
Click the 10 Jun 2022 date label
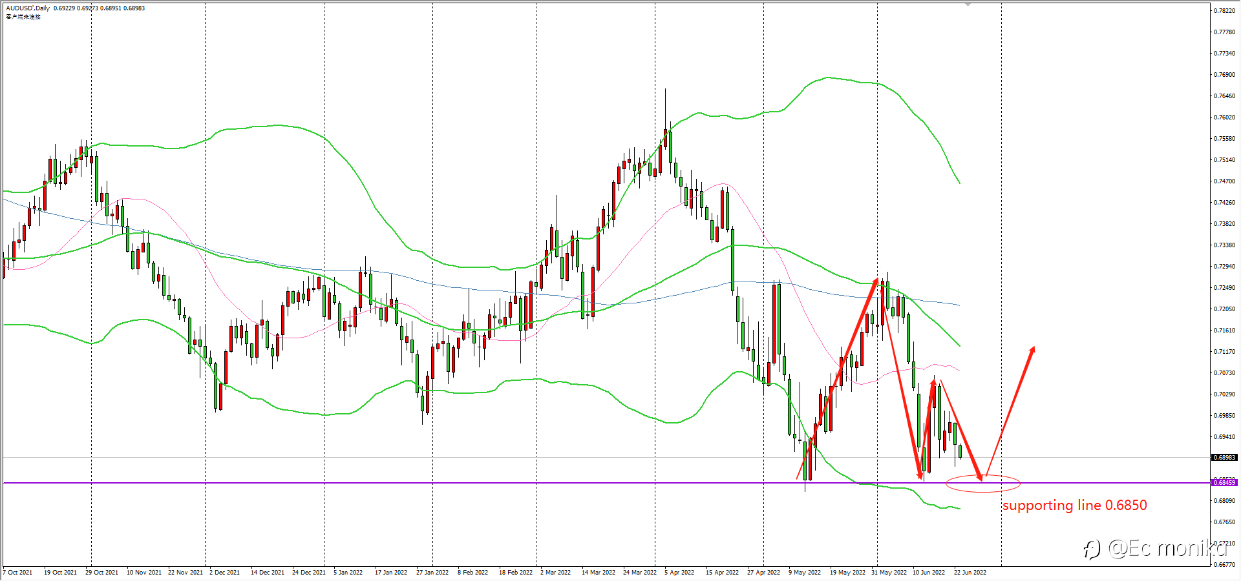coord(929,573)
